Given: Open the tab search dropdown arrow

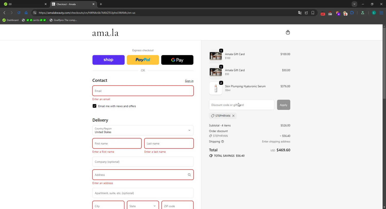Looking at the screenshot, I should tap(354, 4).
